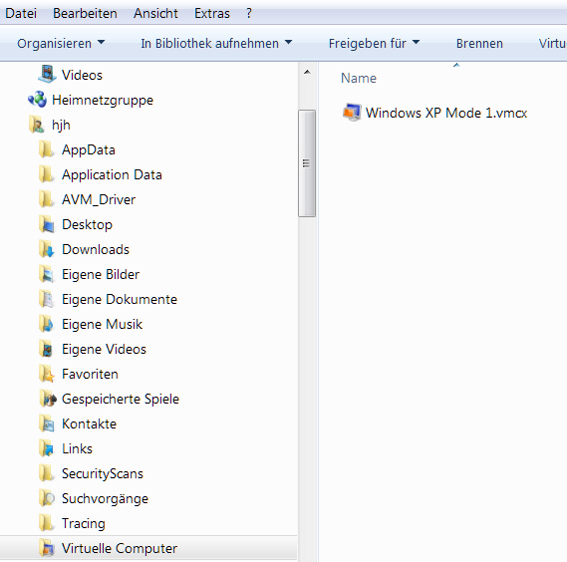Select the Heimnetzgruppe tree label
The height and width of the screenshot is (562, 567).
103,100
